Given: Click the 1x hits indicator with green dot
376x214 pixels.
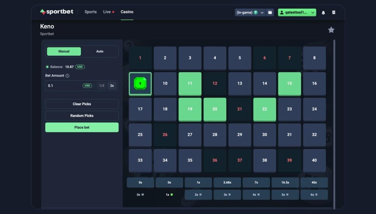Looking at the screenshot, I should coord(169,195).
